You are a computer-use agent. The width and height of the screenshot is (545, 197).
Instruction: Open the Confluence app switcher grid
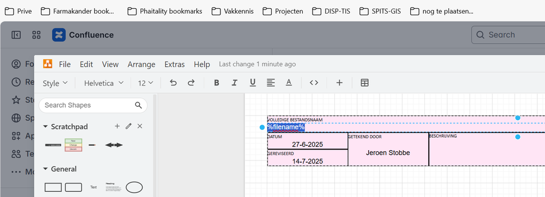point(36,35)
